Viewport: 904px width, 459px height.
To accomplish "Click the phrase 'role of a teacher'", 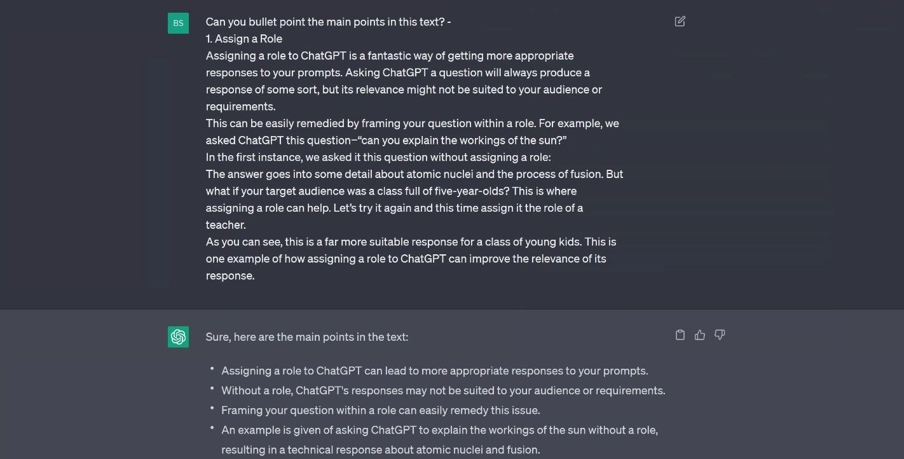I will (559, 207).
